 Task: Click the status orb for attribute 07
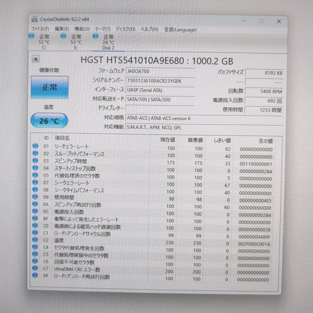35,182
